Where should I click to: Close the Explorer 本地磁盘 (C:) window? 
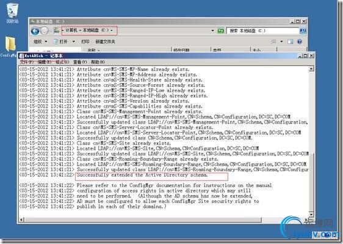304,21
